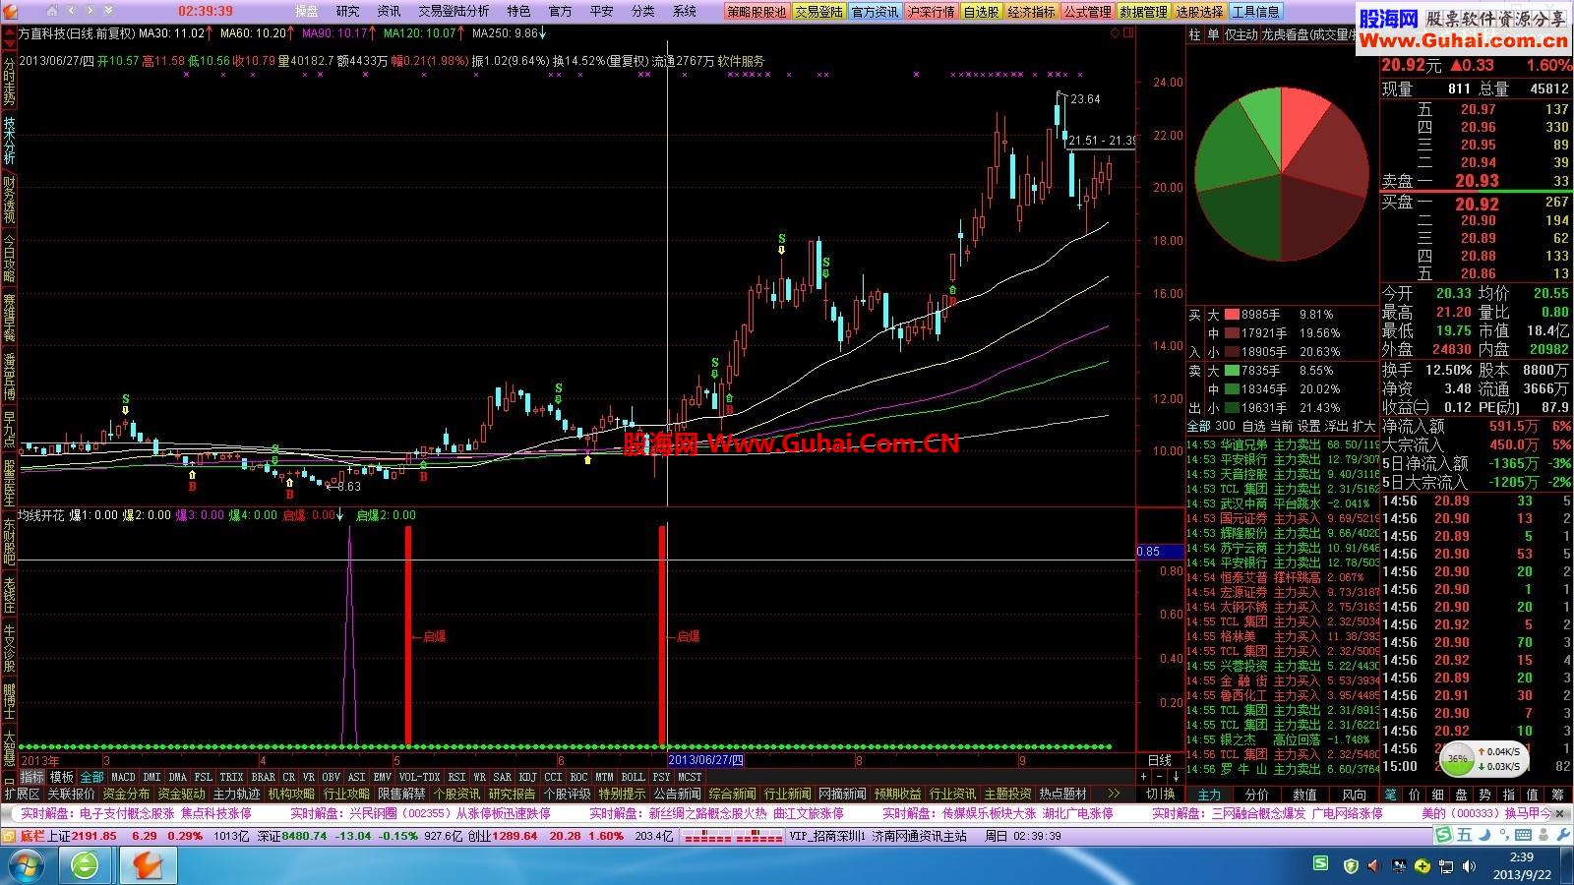Click 扩大 to enlarge the trade feed
The width and height of the screenshot is (1574, 885).
(x=1363, y=426)
